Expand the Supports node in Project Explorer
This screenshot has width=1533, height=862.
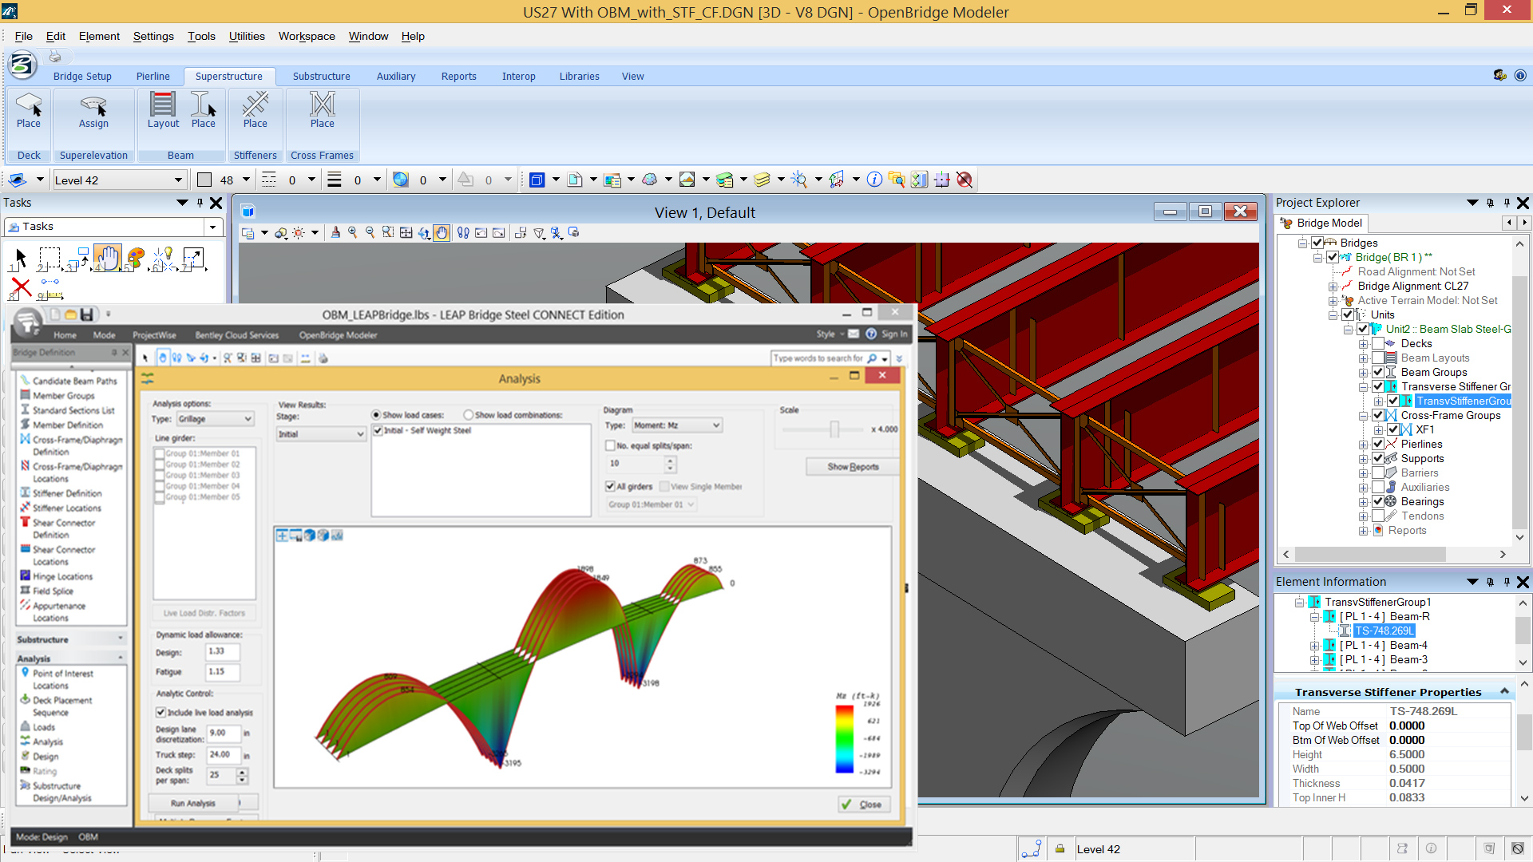[1364, 459]
